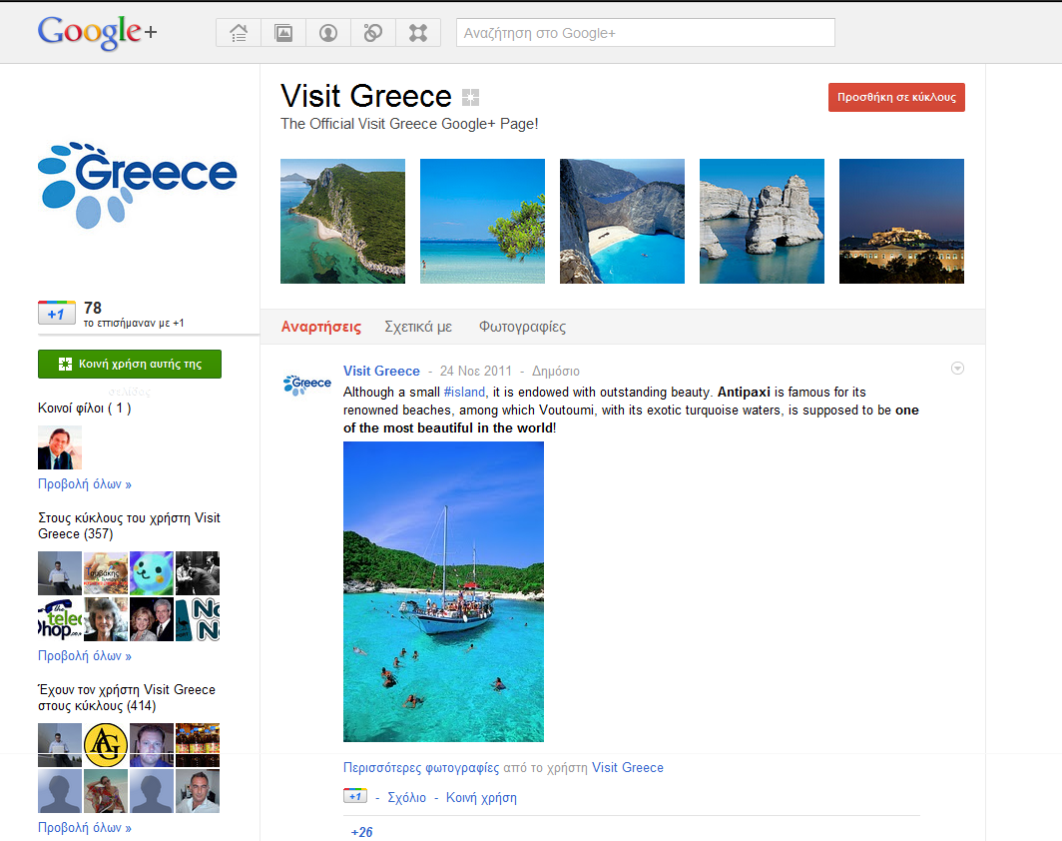Toggle the +1 button in left sidebar

(57, 314)
